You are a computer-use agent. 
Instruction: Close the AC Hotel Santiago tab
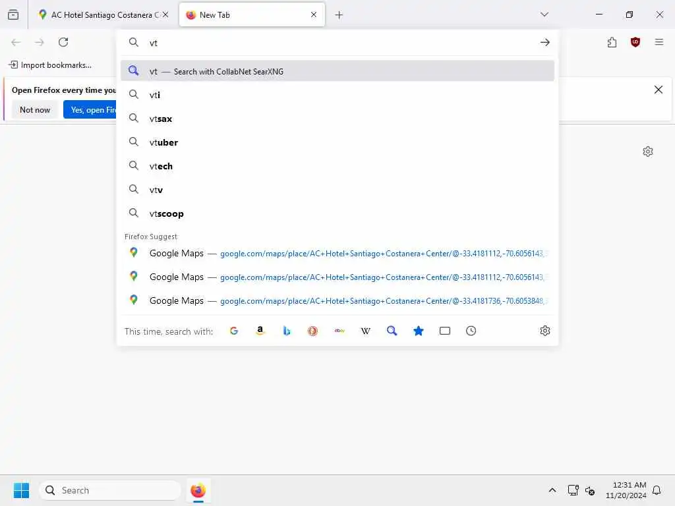pyautogui.click(x=165, y=14)
